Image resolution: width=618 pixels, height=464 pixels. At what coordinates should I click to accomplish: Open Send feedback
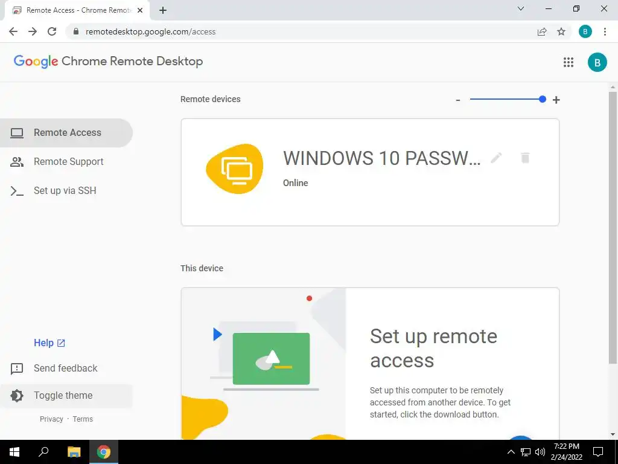click(66, 368)
